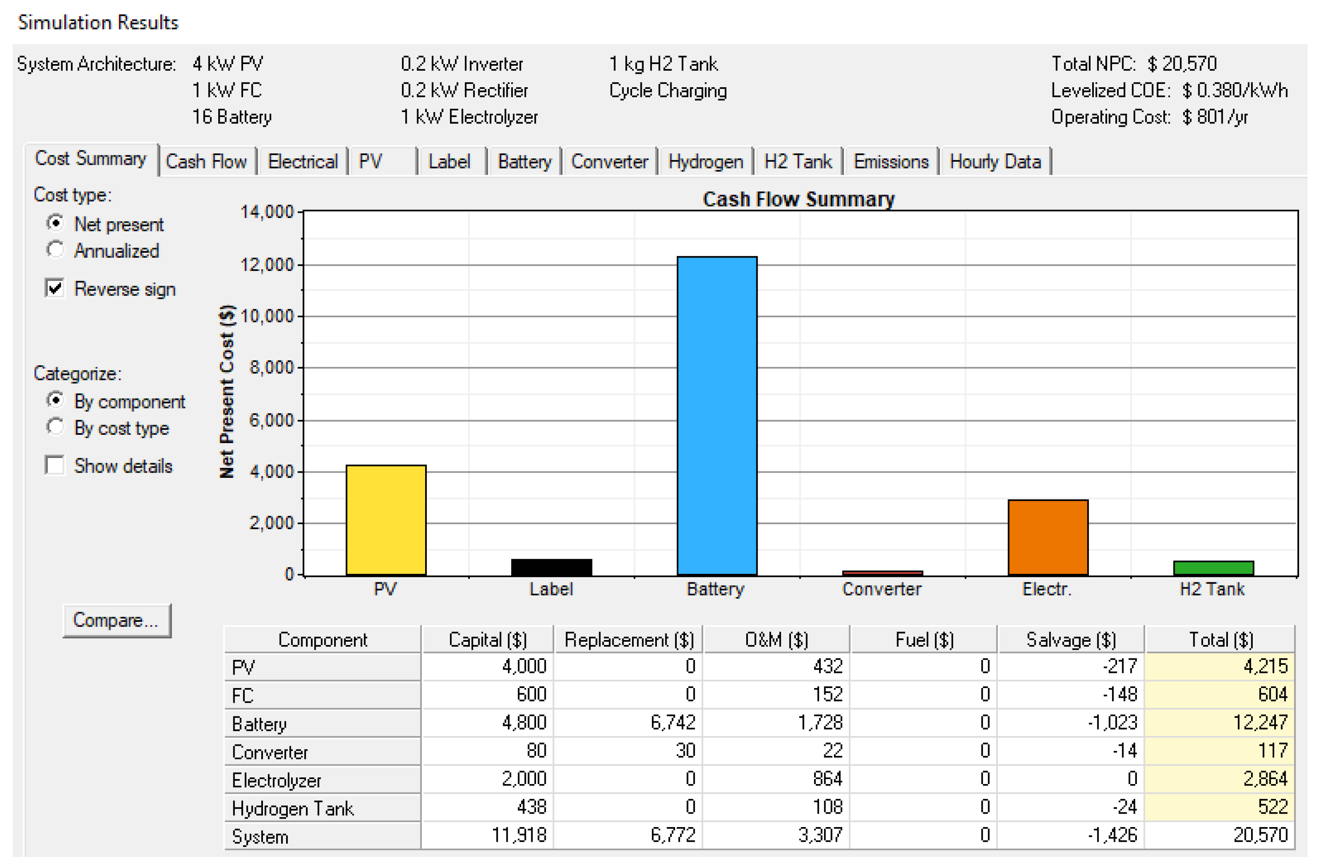Click the orange Electr. bar
The width and height of the screenshot is (1321, 865).
coord(1048,537)
